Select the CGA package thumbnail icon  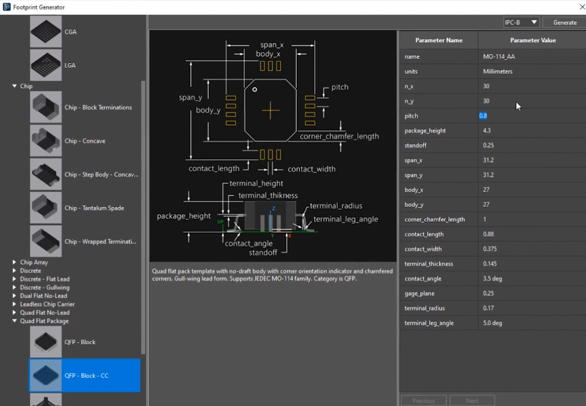[x=46, y=31]
